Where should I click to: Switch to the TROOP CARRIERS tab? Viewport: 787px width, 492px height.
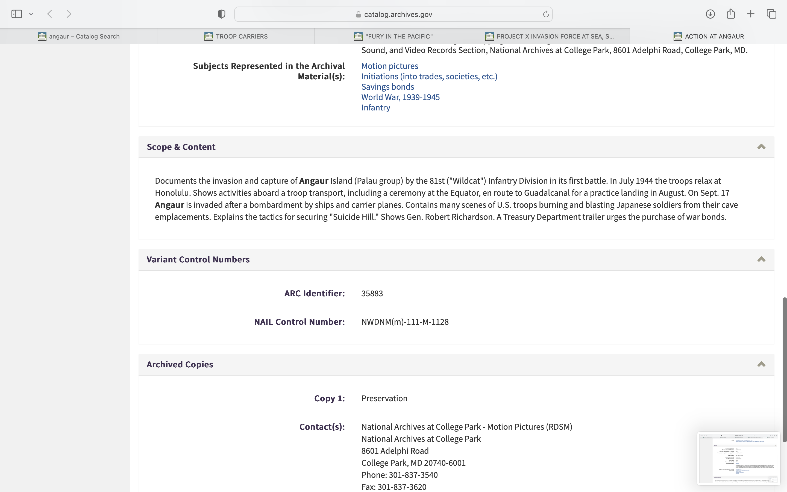[236, 36]
